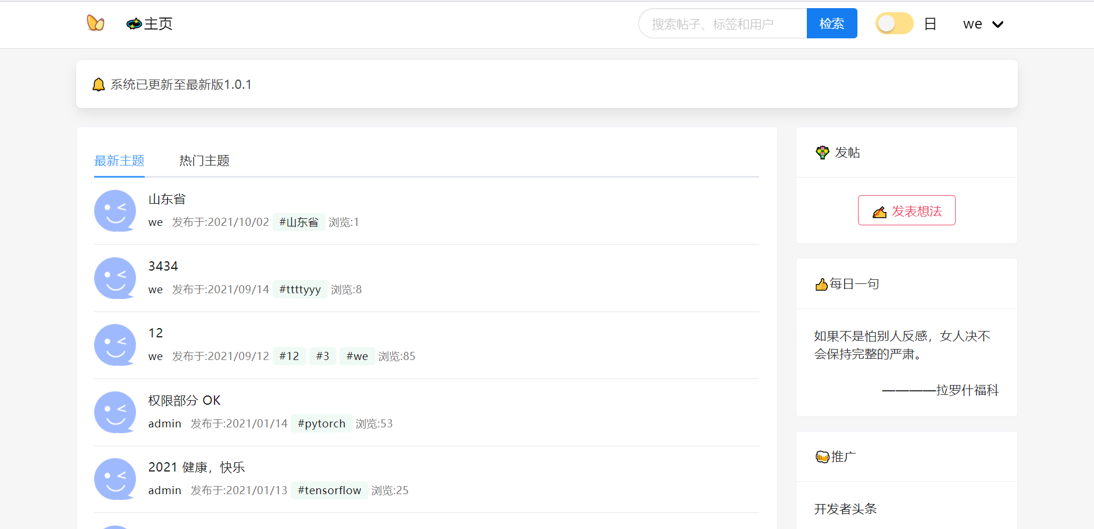The height and width of the screenshot is (529, 1094).
Task: Switch to the 最新主题 tab
Action: (x=119, y=161)
